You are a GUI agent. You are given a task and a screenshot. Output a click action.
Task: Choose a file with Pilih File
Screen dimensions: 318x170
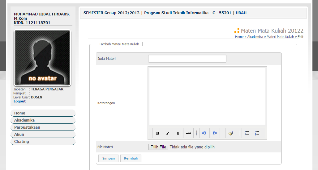[158, 147]
